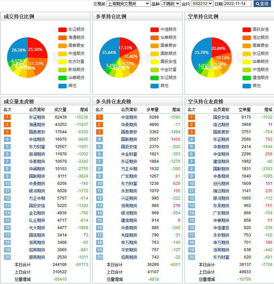Open 平安期货 member link
The image size is (274, 284).
click(x=129, y=250)
